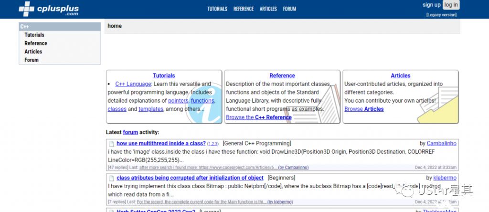Click the 'home' breadcrumb title
489x212 pixels.
click(x=115, y=26)
